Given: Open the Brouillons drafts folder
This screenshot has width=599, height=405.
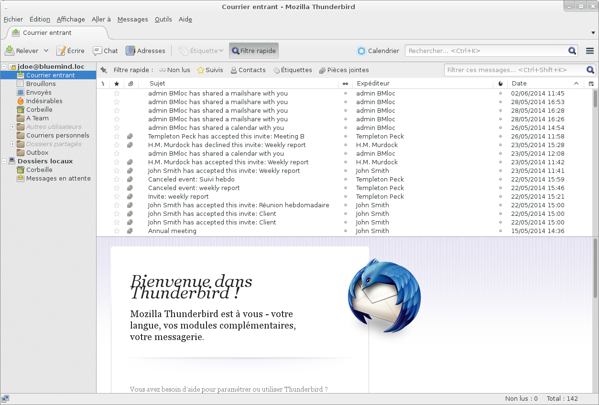Looking at the screenshot, I should [41, 84].
